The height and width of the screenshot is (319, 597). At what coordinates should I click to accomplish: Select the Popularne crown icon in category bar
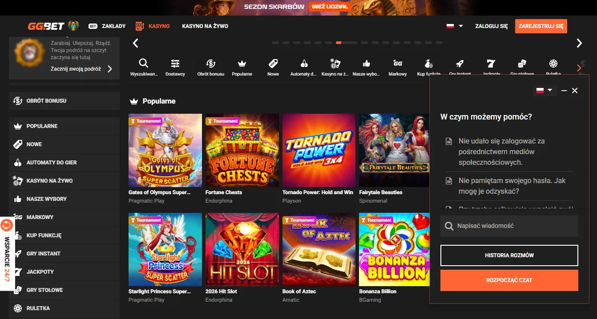[242, 63]
